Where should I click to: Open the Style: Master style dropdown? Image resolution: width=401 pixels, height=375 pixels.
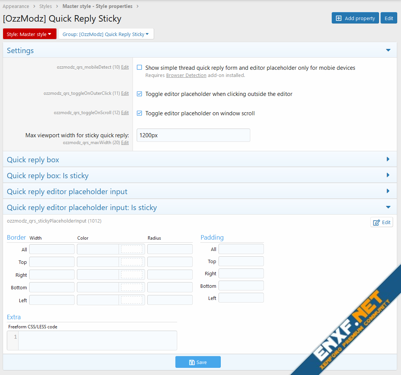tap(29, 34)
